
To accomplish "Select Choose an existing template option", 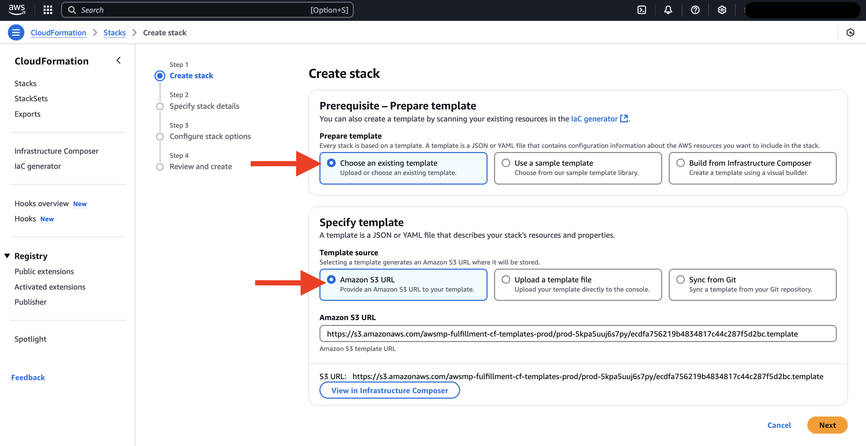I will (x=403, y=168).
